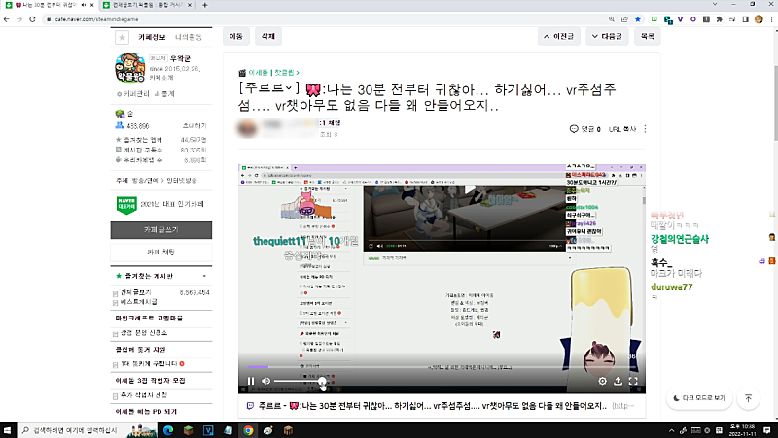Open the 상점 분양 신청소 board
Viewport: 778px width, 438px height.
[x=144, y=333]
